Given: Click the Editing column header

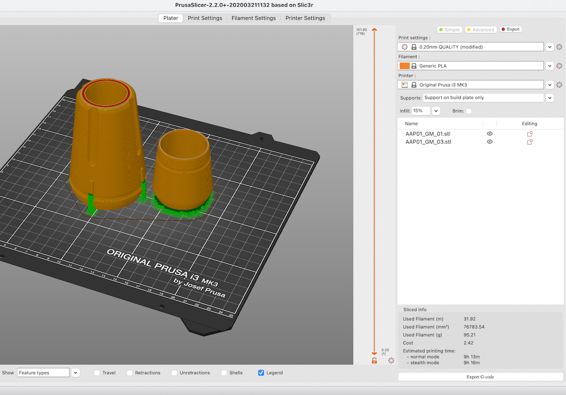Looking at the screenshot, I should (530, 123).
